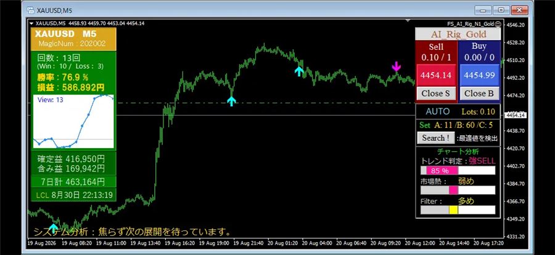Close sell positions with Close S
Image resolution: width=555 pixels, height=255 pixels.
[x=436, y=93]
